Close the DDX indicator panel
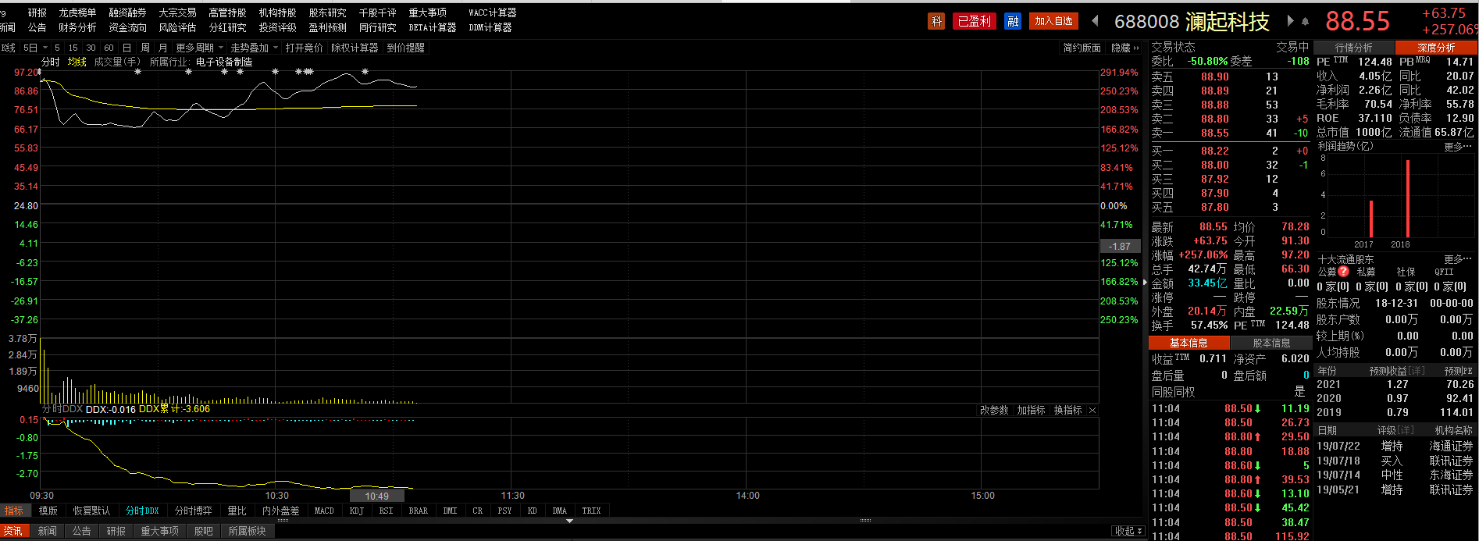The height and width of the screenshot is (541, 1479). coord(1092,410)
